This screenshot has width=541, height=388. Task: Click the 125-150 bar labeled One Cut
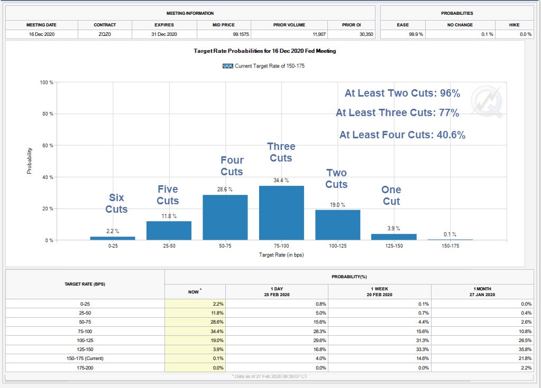393,237
